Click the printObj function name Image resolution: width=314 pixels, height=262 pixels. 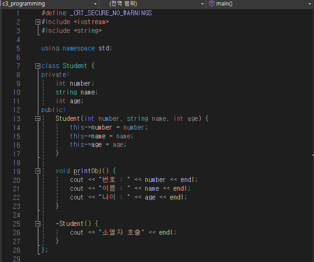point(88,171)
